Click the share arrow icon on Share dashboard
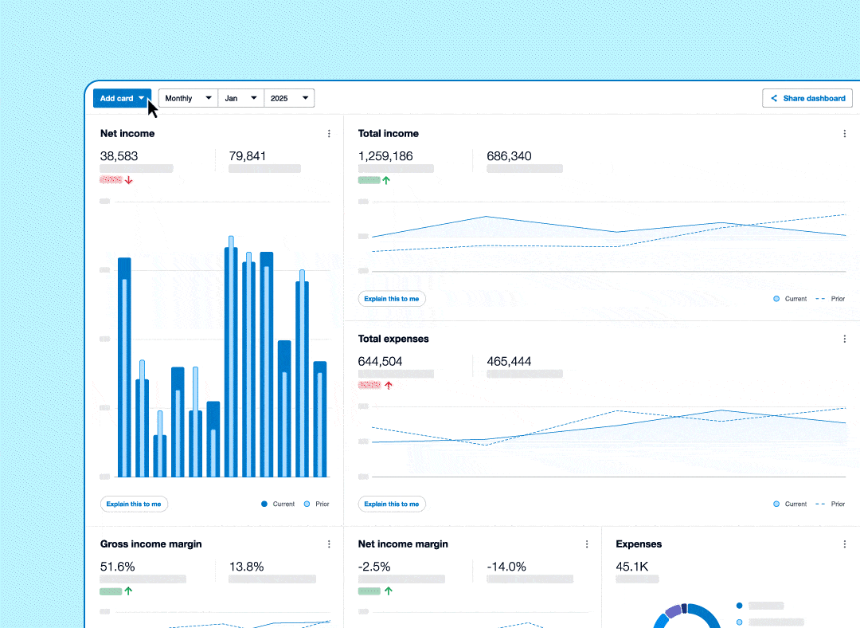Viewport: 860px width, 628px height. point(773,98)
